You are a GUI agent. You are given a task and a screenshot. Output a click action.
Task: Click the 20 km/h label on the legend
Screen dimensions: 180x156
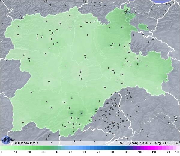click(29, 152)
